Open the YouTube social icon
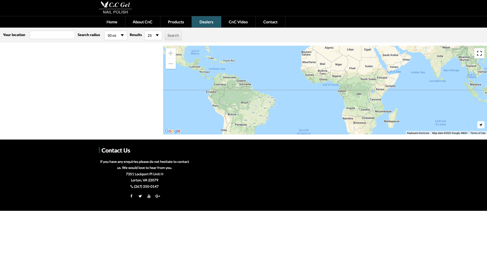The image size is (487, 274). tap(149, 196)
